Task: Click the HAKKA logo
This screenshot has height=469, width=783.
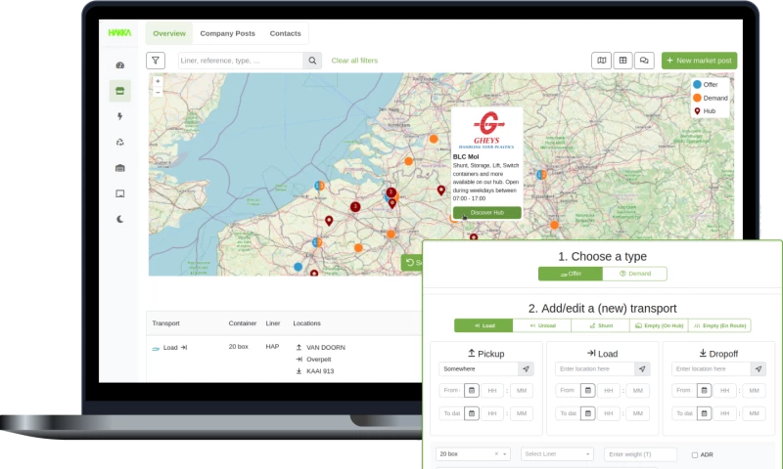Action: click(119, 33)
